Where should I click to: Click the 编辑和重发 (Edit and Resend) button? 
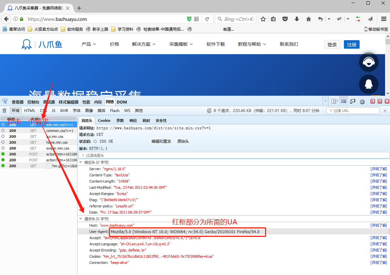[x=161, y=141]
